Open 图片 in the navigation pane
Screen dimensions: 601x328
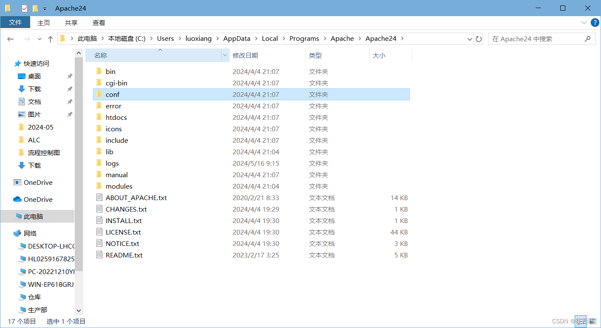coord(34,114)
